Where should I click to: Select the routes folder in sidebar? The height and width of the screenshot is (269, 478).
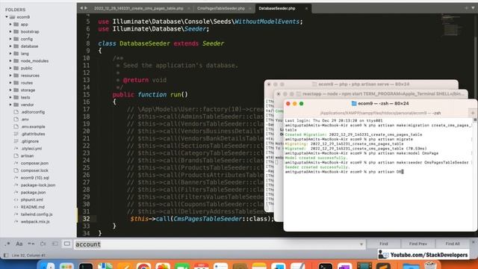(27, 83)
